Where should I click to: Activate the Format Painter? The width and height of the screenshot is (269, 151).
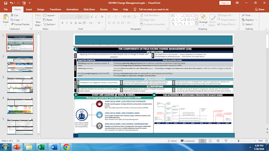pyautogui.click(x=20, y=25)
